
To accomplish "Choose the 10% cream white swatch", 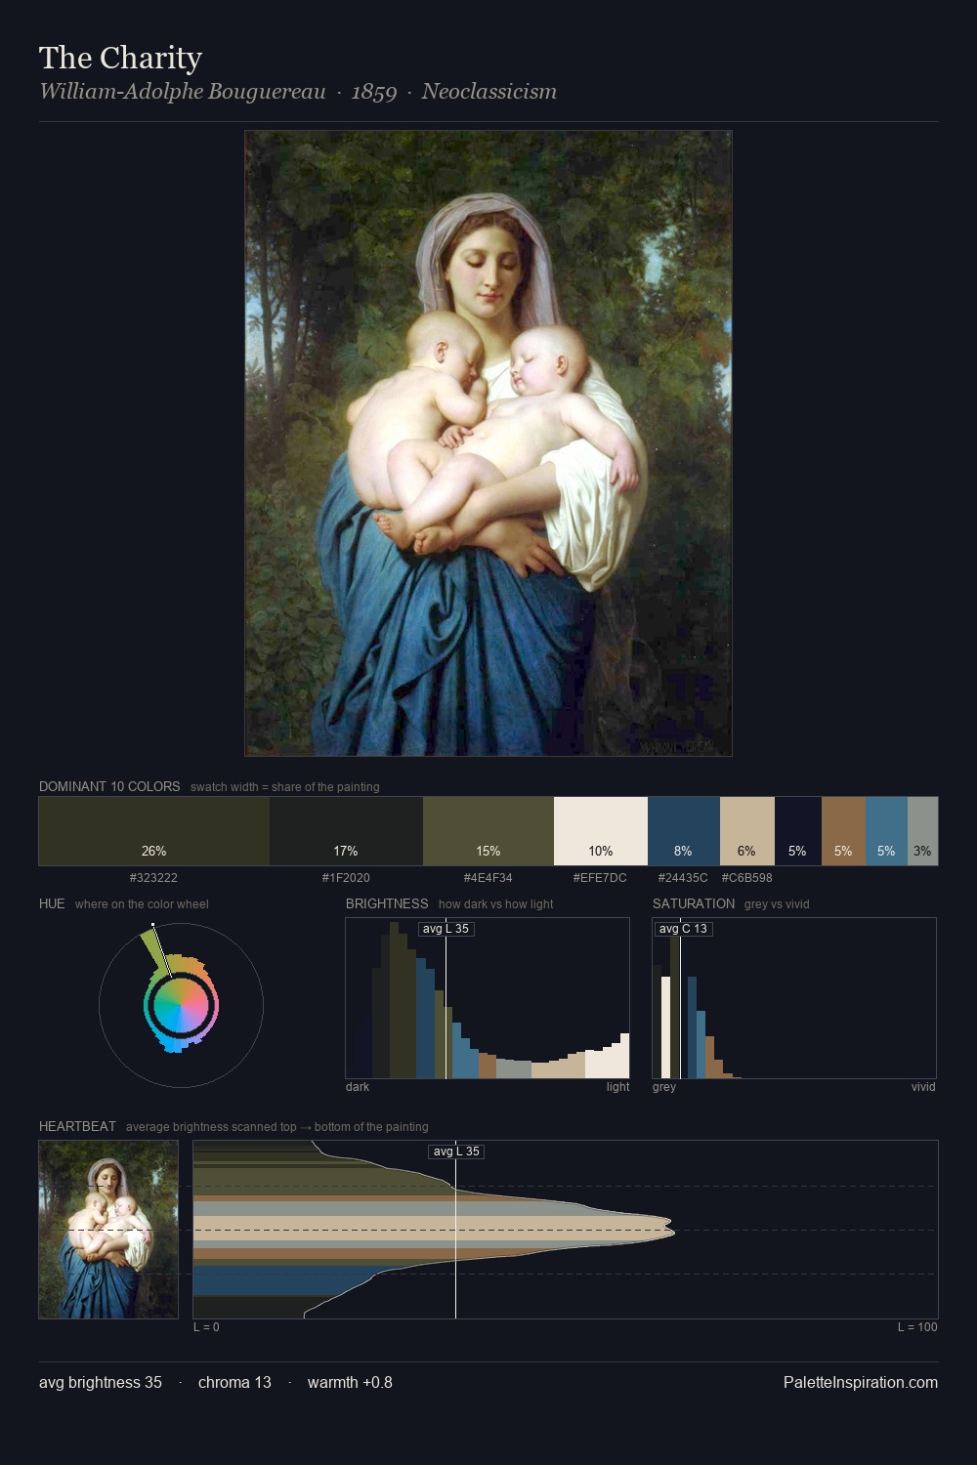I will pos(601,831).
